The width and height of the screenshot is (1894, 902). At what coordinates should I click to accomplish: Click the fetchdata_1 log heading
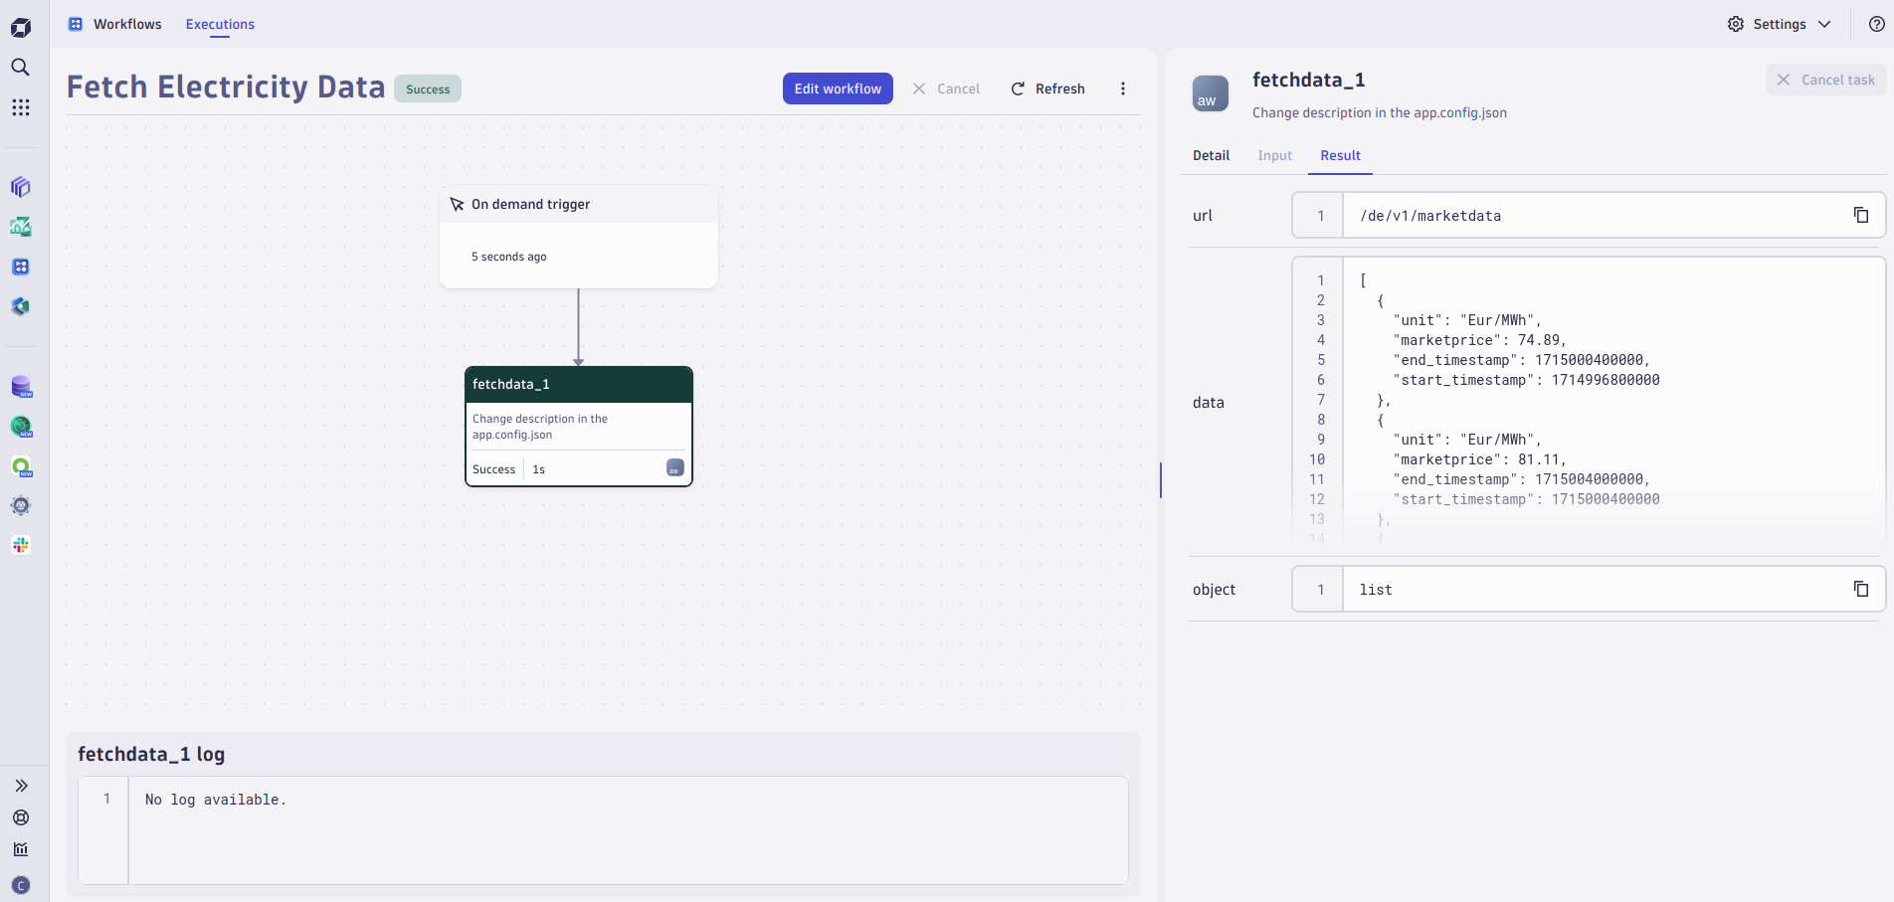click(x=151, y=754)
